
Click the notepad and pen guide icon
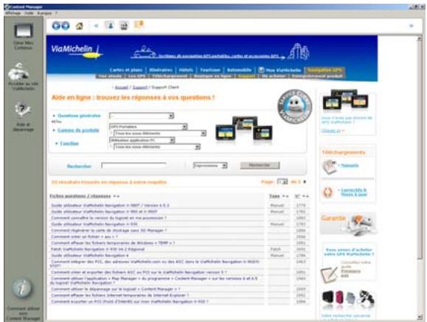tap(329, 274)
